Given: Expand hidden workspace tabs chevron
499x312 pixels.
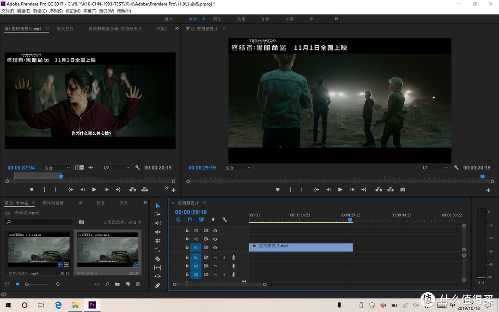Looking at the screenshot, I should [x=336, y=19].
